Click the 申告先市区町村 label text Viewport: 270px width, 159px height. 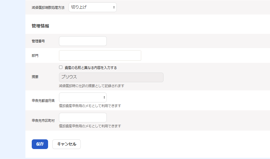(43, 121)
